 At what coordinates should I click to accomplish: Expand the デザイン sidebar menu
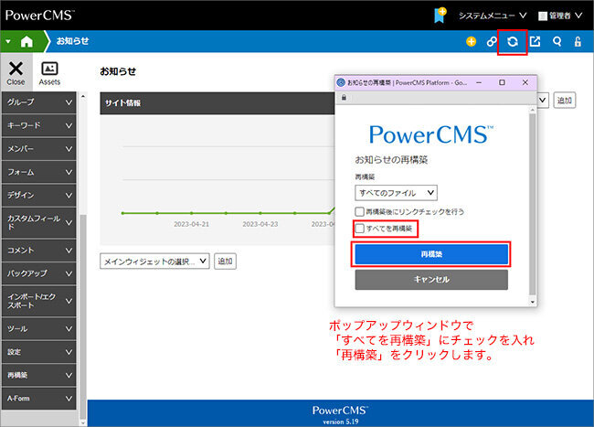38,195
